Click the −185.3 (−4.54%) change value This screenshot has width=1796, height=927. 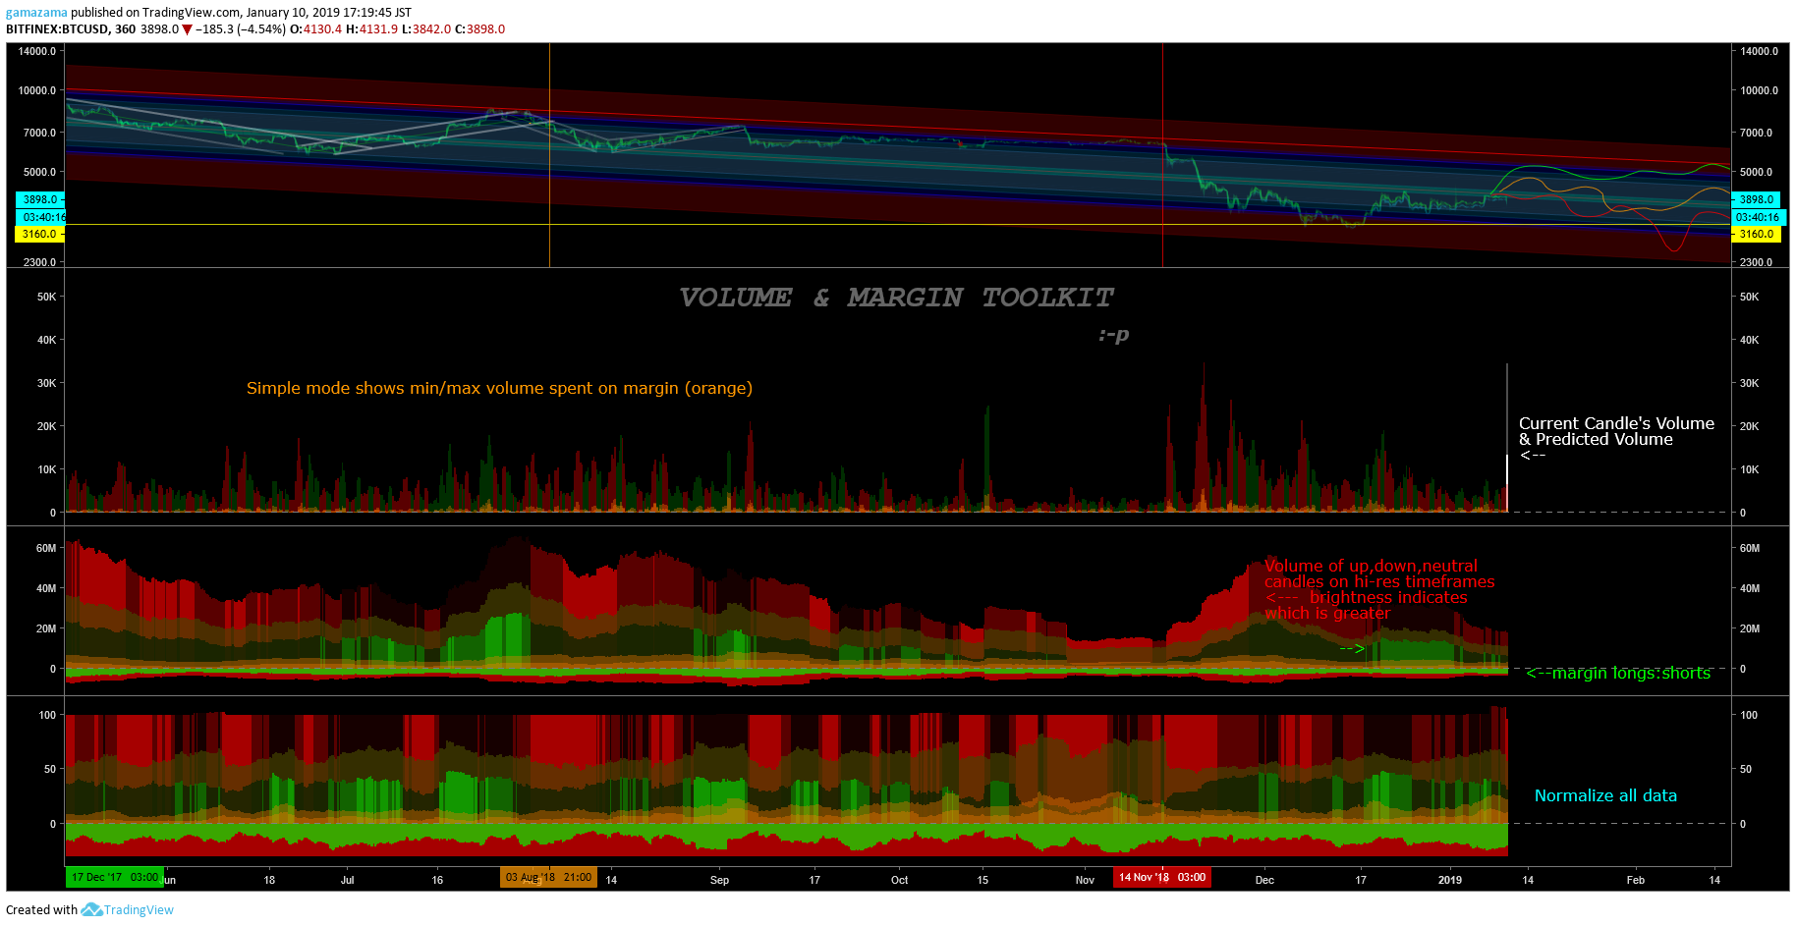pos(241,29)
